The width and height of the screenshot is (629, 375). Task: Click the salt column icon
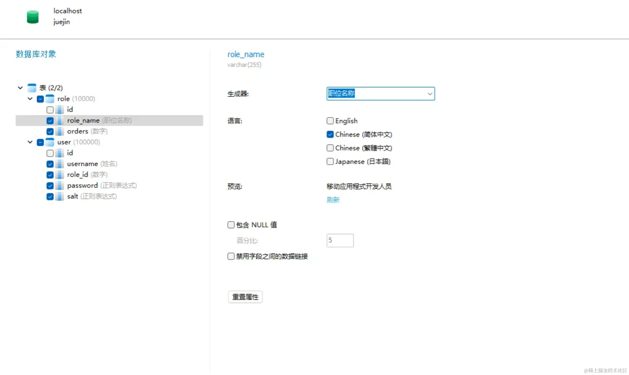pyautogui.click(x=60, y=196)
